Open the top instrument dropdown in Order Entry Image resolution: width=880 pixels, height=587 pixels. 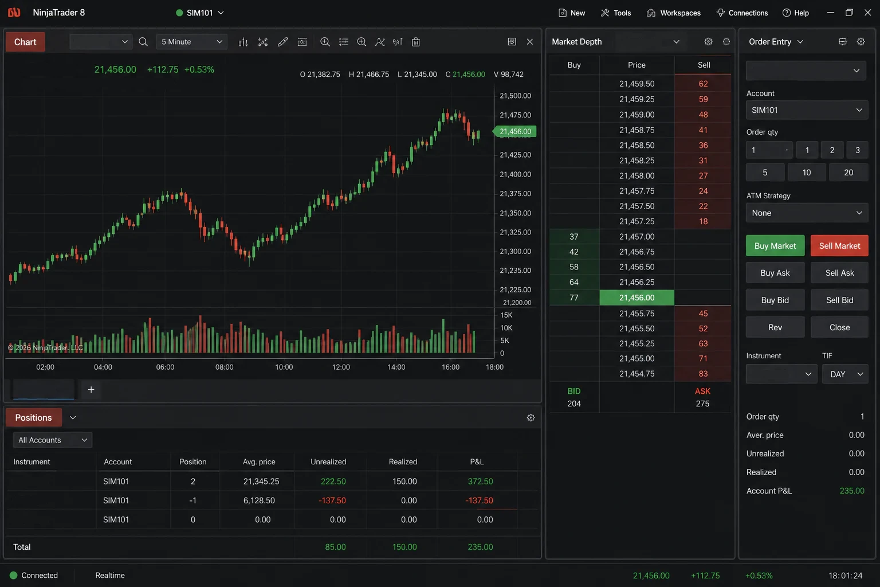(x=807, y=71)
